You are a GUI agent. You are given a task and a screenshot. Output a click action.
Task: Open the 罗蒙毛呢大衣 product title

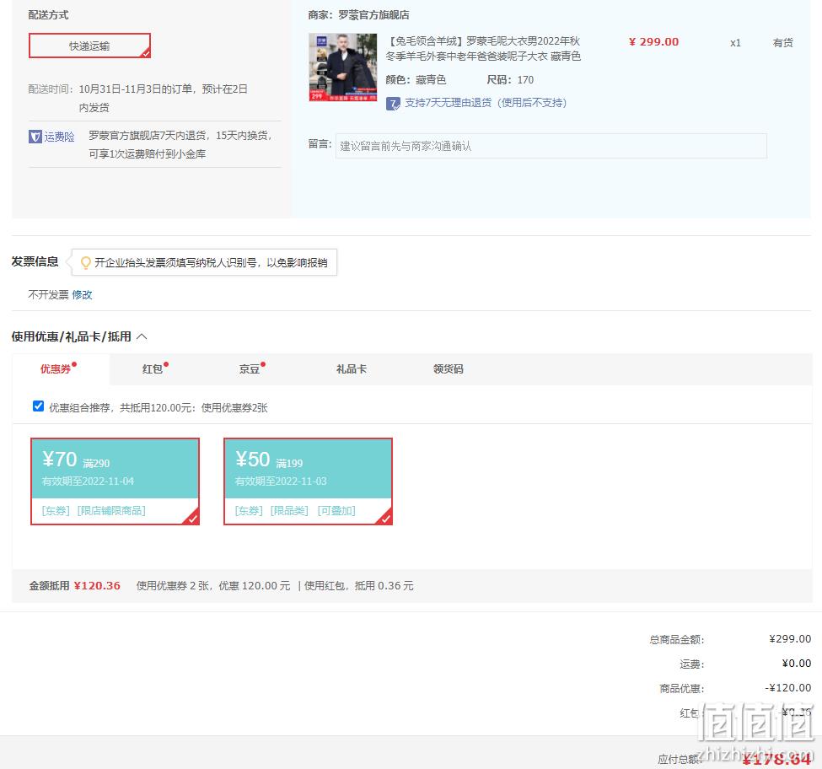(483, 48)
